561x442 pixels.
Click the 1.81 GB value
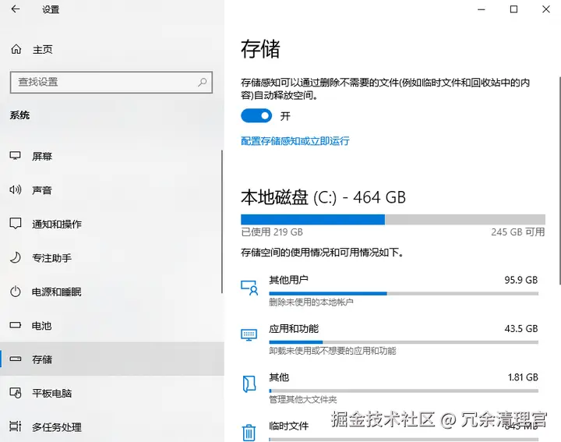[523, 377]
